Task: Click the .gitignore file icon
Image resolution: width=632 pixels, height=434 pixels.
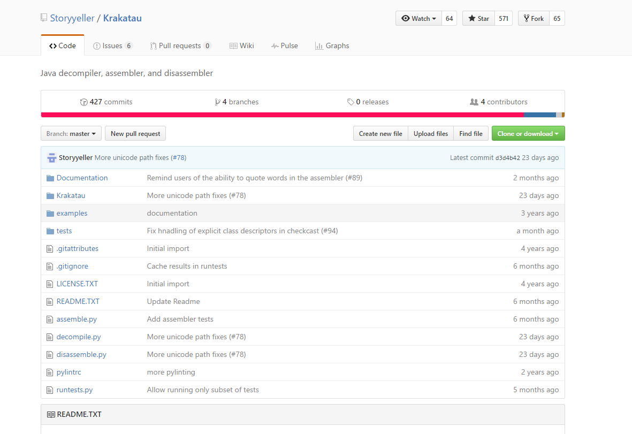Action: 50,267
